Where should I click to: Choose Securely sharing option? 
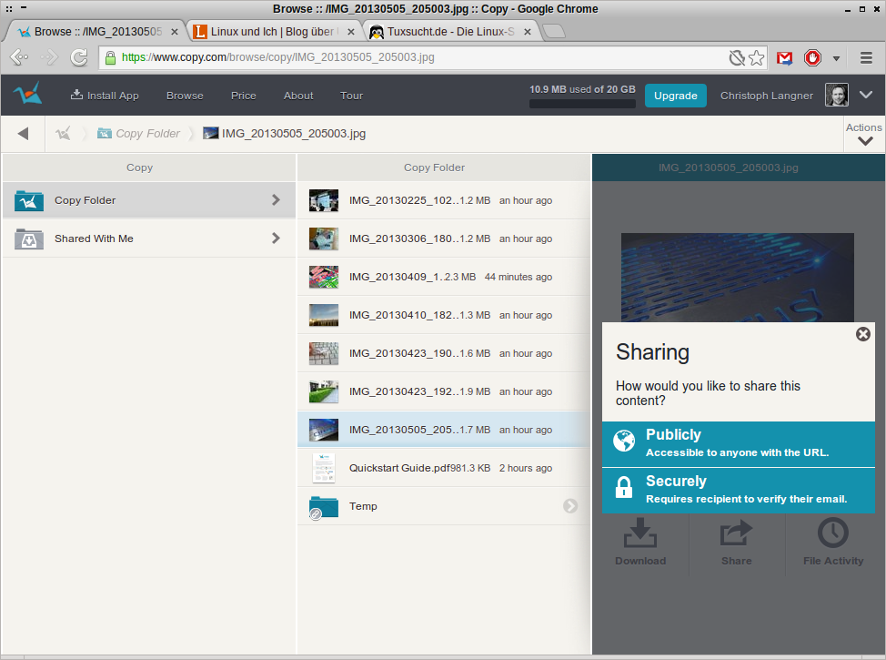click(x=738, y=489)
